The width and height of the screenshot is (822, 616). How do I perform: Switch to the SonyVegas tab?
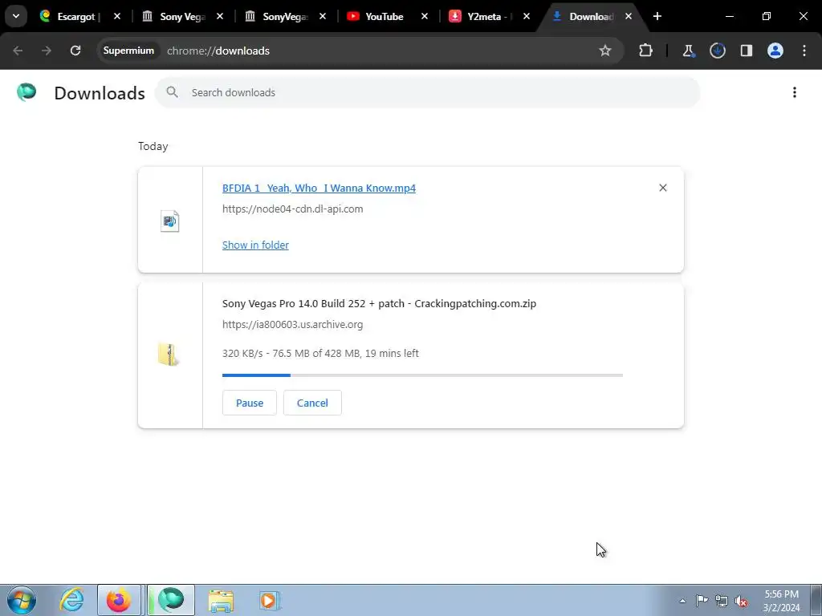(285, 17)
